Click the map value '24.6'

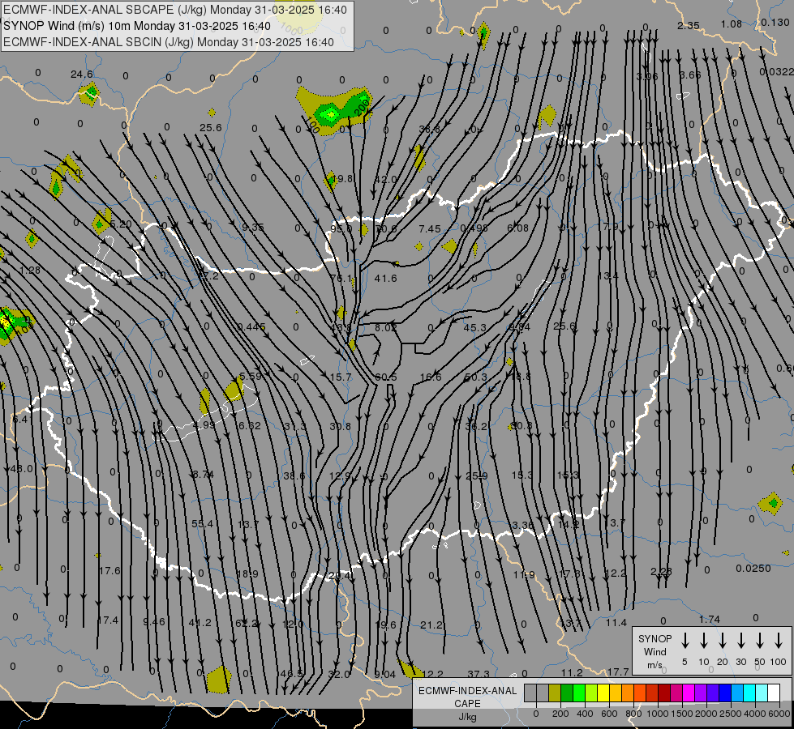(x=82, y=75)
